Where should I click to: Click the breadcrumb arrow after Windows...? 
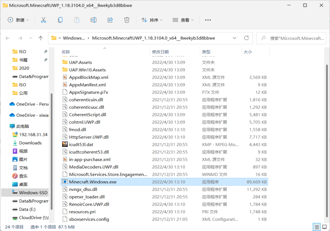[x=88, y=38]
